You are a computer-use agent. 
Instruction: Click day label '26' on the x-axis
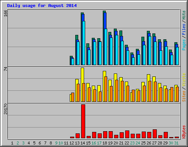click(149, 143)
